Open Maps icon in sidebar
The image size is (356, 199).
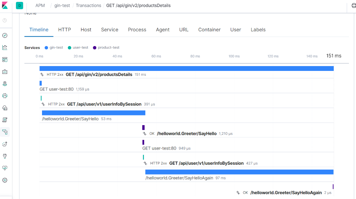coord(5,84)
